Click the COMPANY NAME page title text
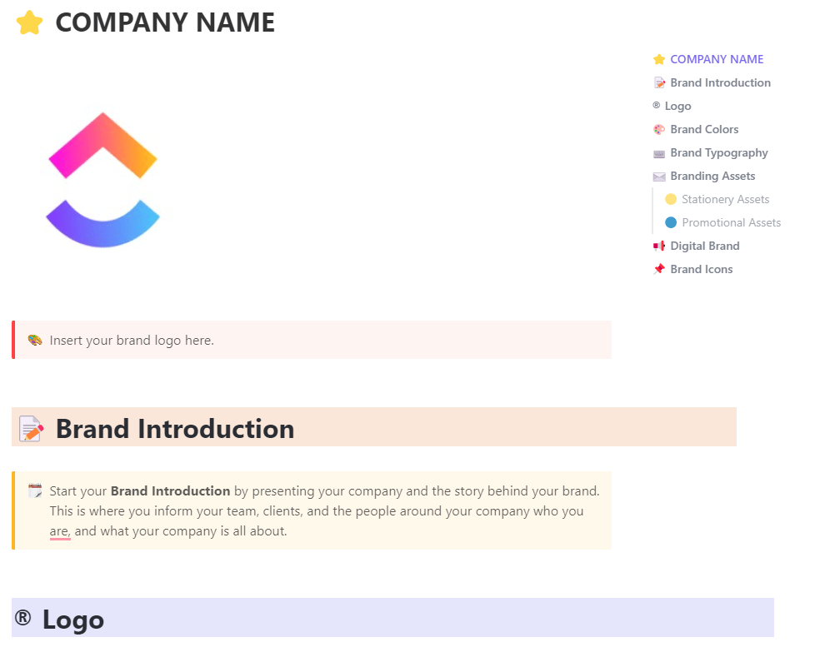The height and width of the screenshot is (667, 820). click(165, 22)
